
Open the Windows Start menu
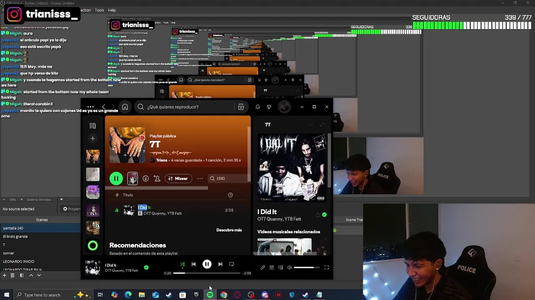6,295
